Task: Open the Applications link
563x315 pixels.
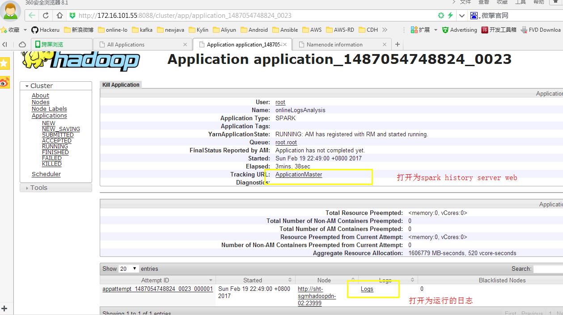Action: click(x=49, y=115)
